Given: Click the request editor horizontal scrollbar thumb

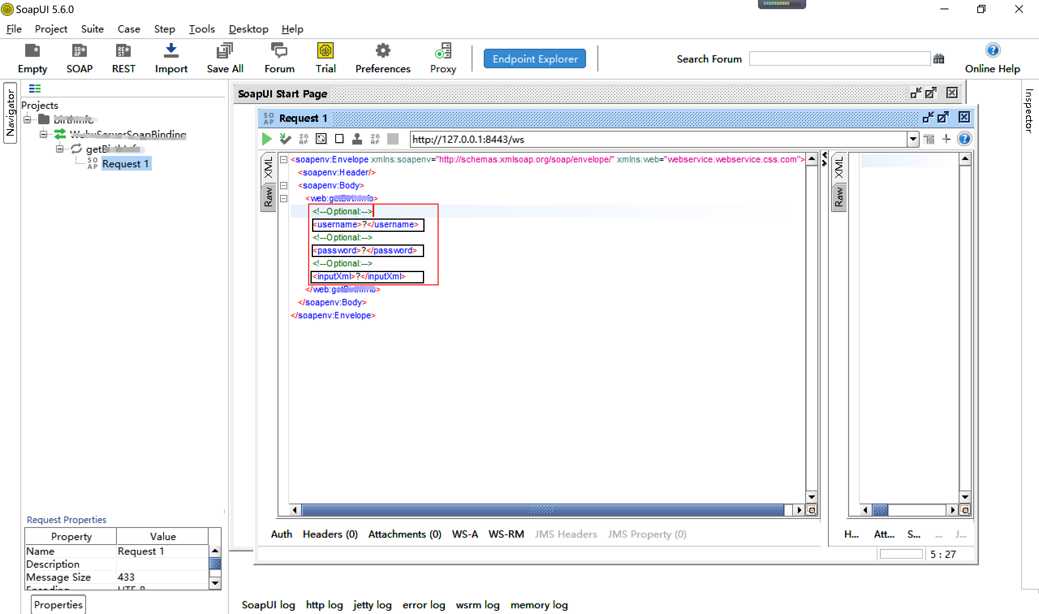Looking at the screenshot, I should (x=543, y=510).
